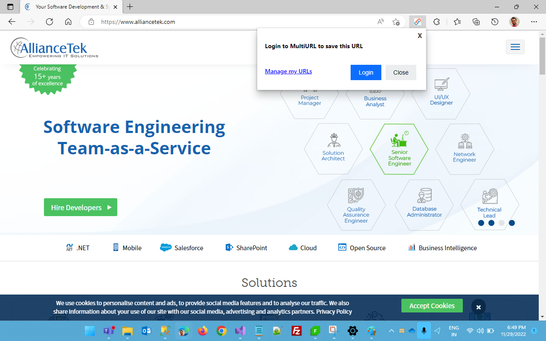
Task: Expand hidden icons in the system tray
Action: pos(391,331)
